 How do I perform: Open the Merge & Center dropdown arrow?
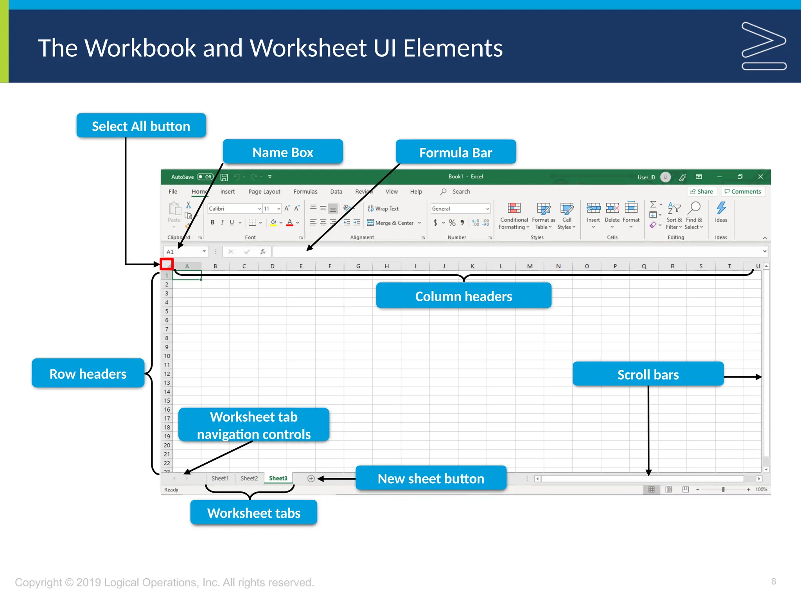point(419,223)
